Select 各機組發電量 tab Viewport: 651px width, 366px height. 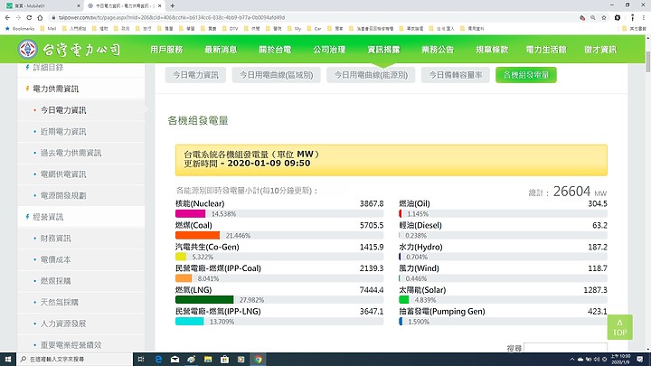coord(526,75)
